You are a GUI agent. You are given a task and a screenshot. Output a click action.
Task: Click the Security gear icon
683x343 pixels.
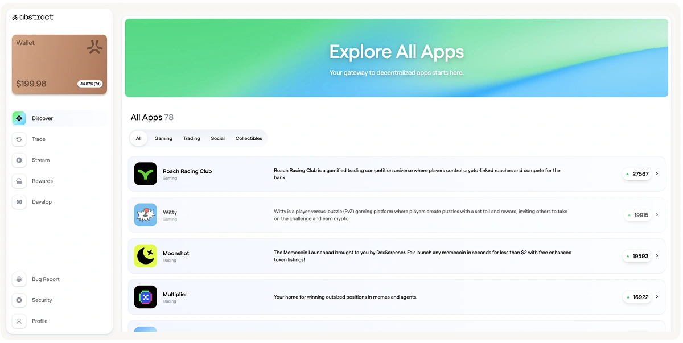(19, 300)
